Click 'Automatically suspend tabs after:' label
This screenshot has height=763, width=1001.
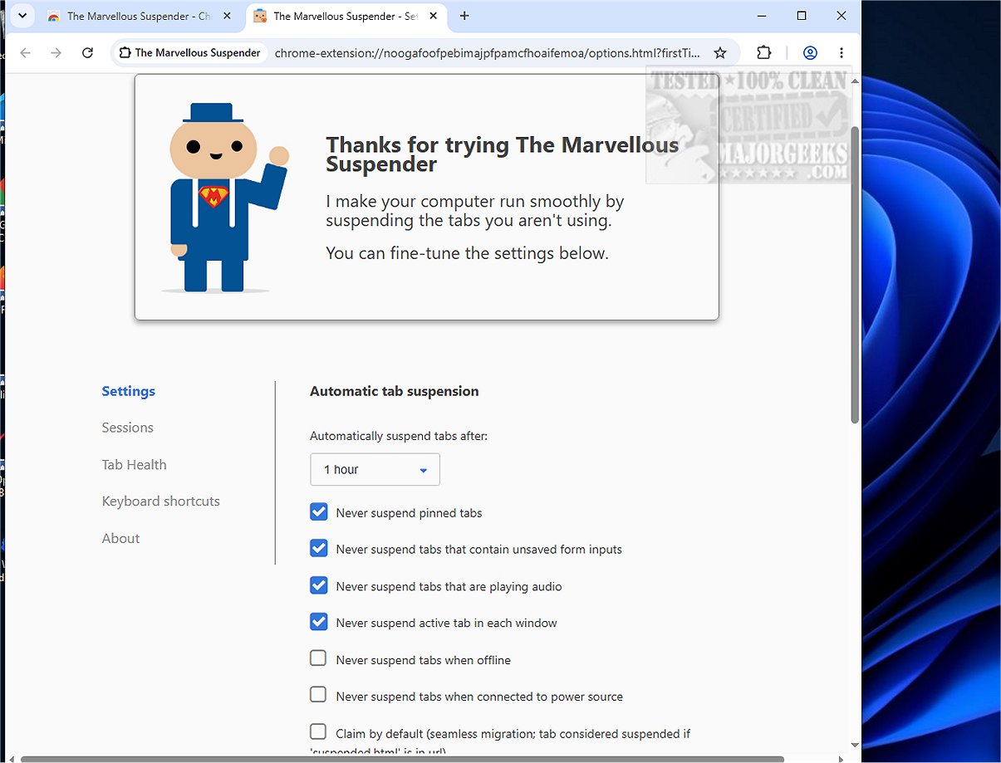399,436
